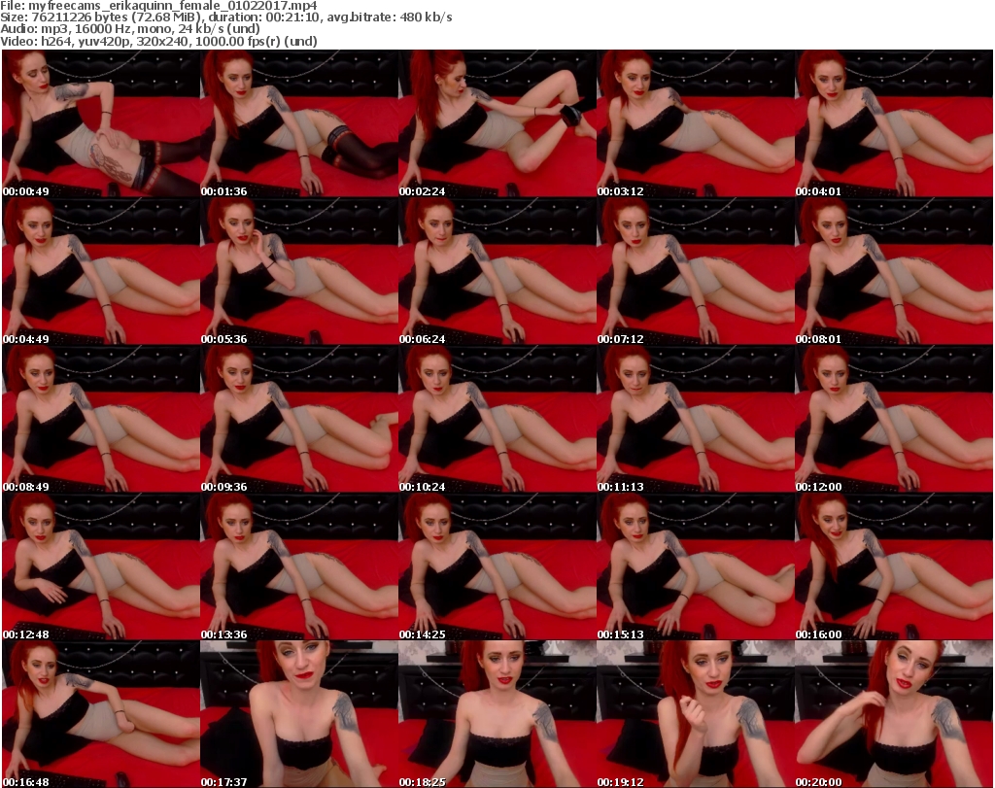Select the close-up frame at 00:17:37

pos(299,714)
